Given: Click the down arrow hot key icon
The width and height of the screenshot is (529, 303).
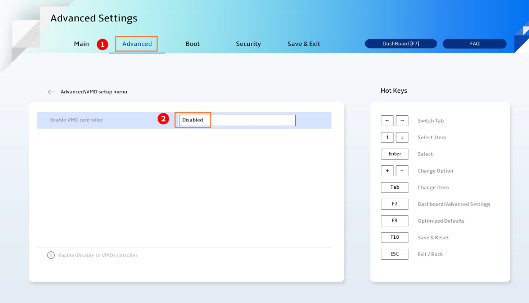Looking at the screenshot, I should point(402,137).
